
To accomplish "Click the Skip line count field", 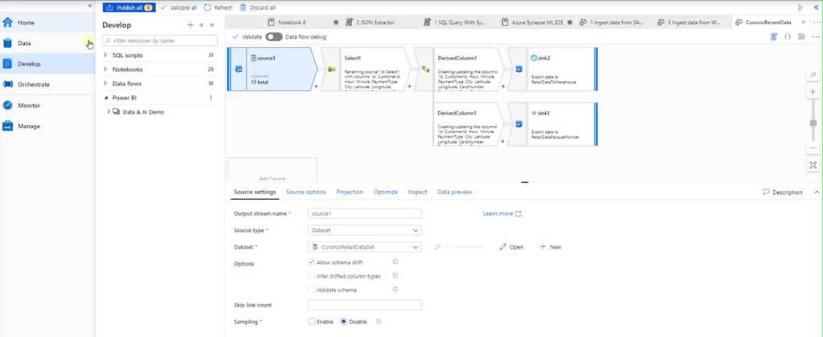I will click(365, 305).
